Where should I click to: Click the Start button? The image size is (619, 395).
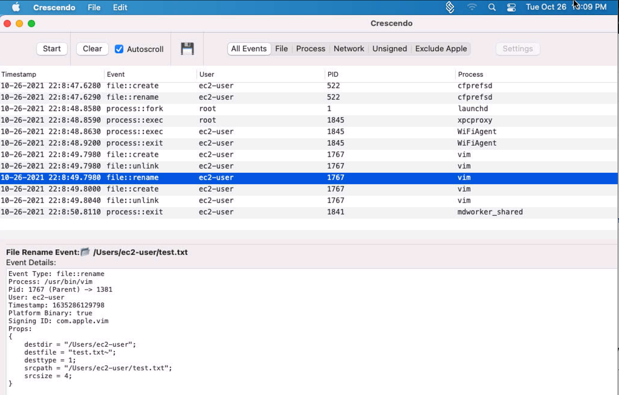click(x=52, y=49)
